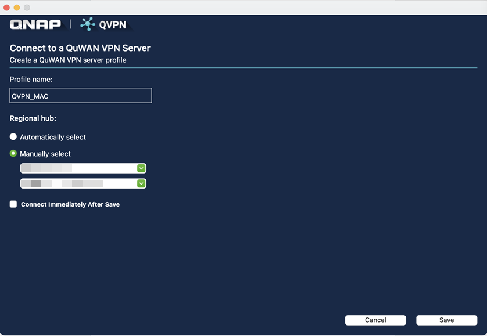Choose the Manually select radio option
This screenshot has width=487, height=336.
(x=13, y=154)
